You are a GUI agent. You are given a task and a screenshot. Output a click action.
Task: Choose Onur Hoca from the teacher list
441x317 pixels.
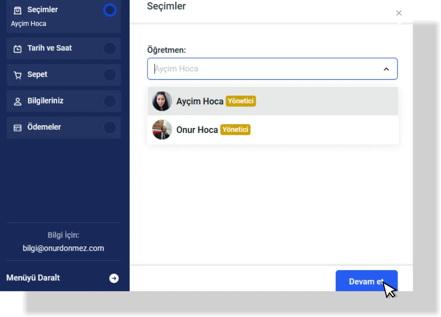click(197, 130)
